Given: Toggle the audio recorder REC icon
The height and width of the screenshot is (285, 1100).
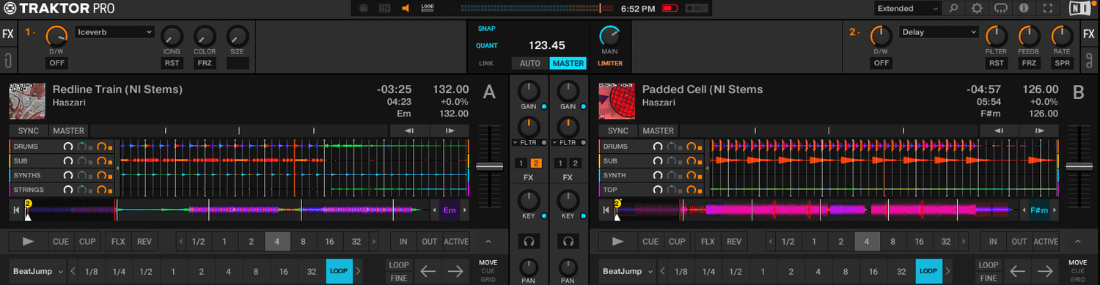Looking at the screenshot, I should pos(696,9).
